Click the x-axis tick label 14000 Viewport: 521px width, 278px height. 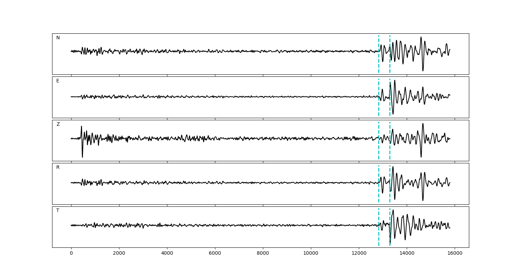tap(407, 254)
